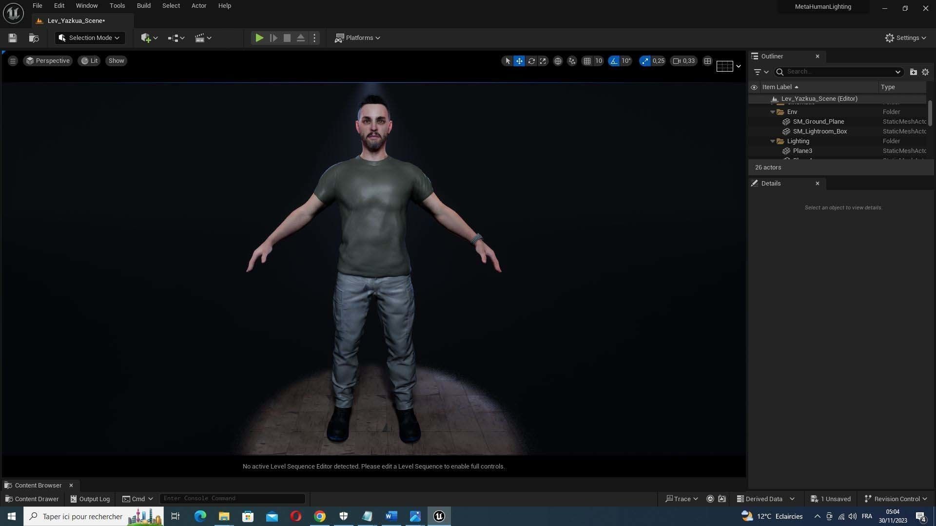The width and height of the screenshot is (936, 526).
Task: Click the surface snapping icon
Action: 572,61
